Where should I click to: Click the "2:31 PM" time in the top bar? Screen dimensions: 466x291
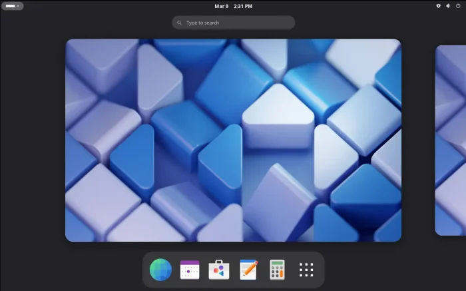[x=243, y=6]
